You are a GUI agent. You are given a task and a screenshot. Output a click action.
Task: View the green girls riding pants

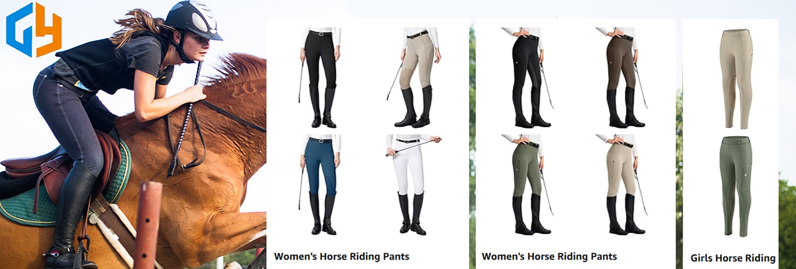[735, 187]
